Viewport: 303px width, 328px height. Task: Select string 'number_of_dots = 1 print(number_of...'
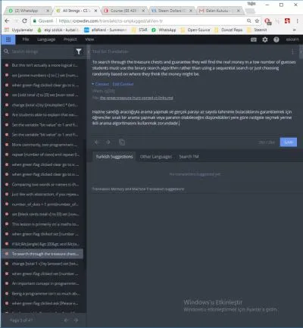pyautogui.click(x=42, y=204)
